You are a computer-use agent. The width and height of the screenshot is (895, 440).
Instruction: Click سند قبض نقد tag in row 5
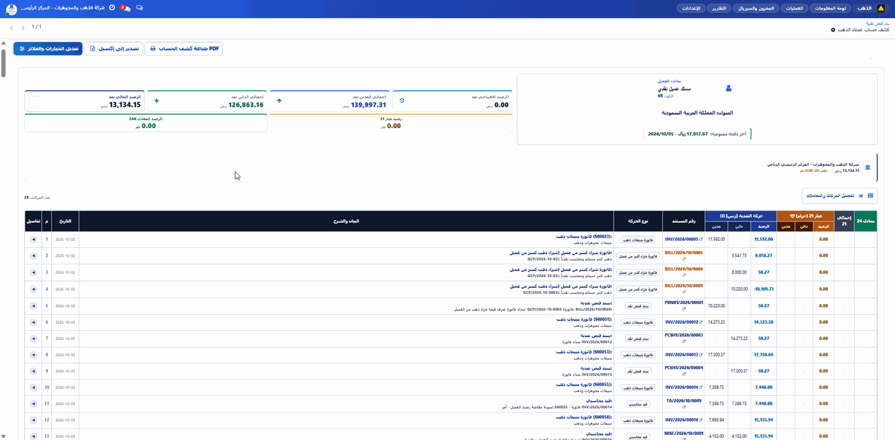[x=637, y=306]
